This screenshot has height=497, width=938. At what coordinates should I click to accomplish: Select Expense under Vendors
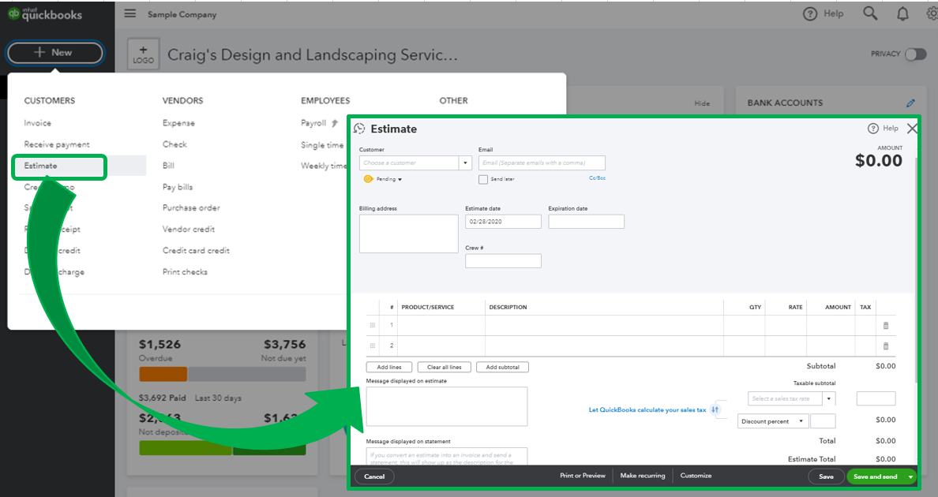(x=179, y=123)
